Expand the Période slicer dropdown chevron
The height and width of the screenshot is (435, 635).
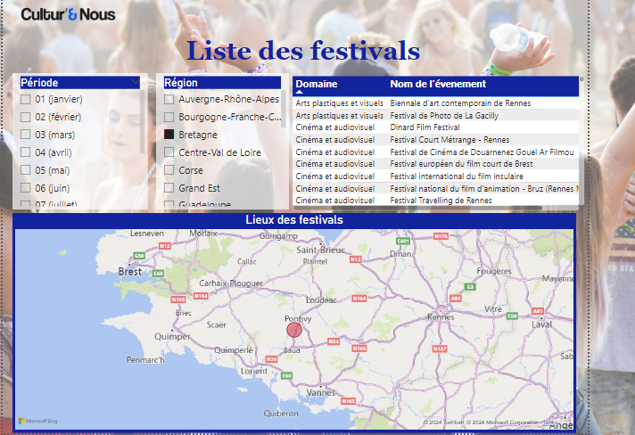pyautogui.click(x=135, y=82)
